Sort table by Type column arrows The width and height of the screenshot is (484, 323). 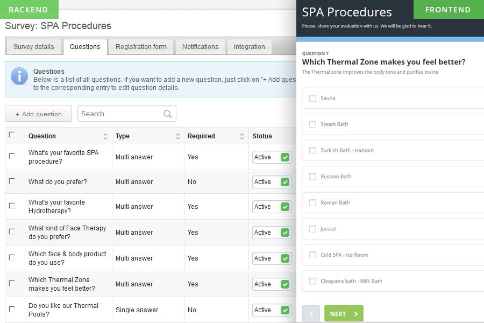(x=178, y=136)
